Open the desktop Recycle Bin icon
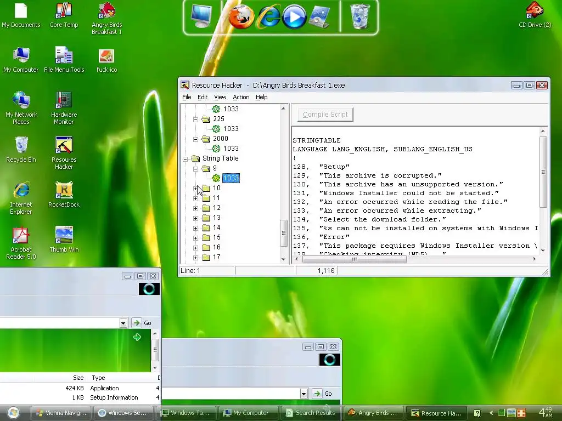The height and width of the screenshot is (421, 562). click(x=21, y=150)
